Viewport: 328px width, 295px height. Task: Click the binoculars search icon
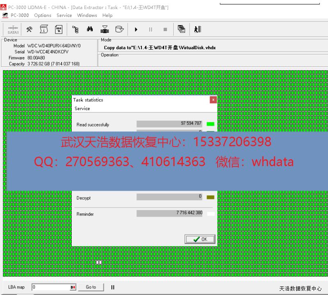tap(90, 30)
